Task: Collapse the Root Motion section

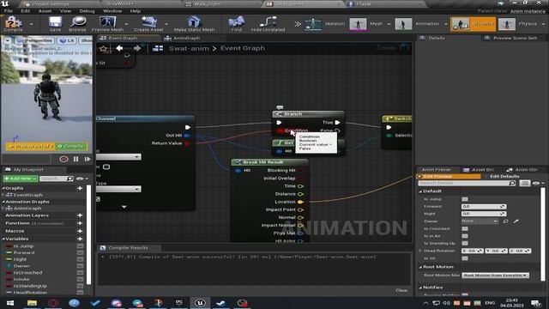Action: (x=420, y=267)
